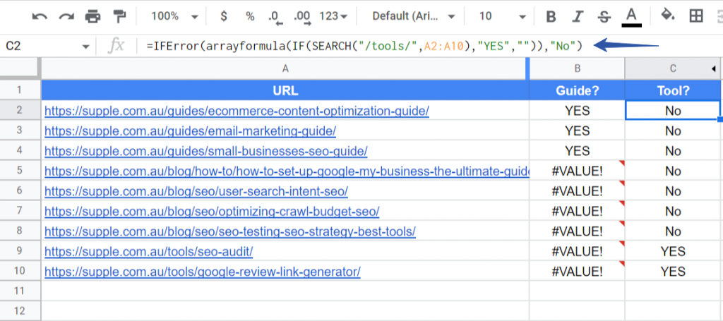Image resolution: width=723 pixels, height=321 pixels.
Task: Decrease decimal places
Action: click(276, 18)
